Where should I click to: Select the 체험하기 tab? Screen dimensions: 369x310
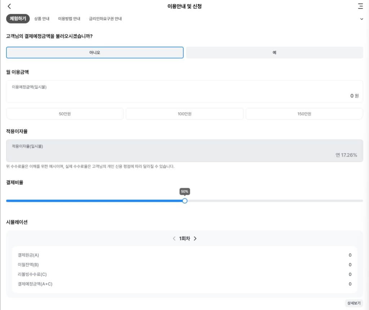click(x=18, y=19)
